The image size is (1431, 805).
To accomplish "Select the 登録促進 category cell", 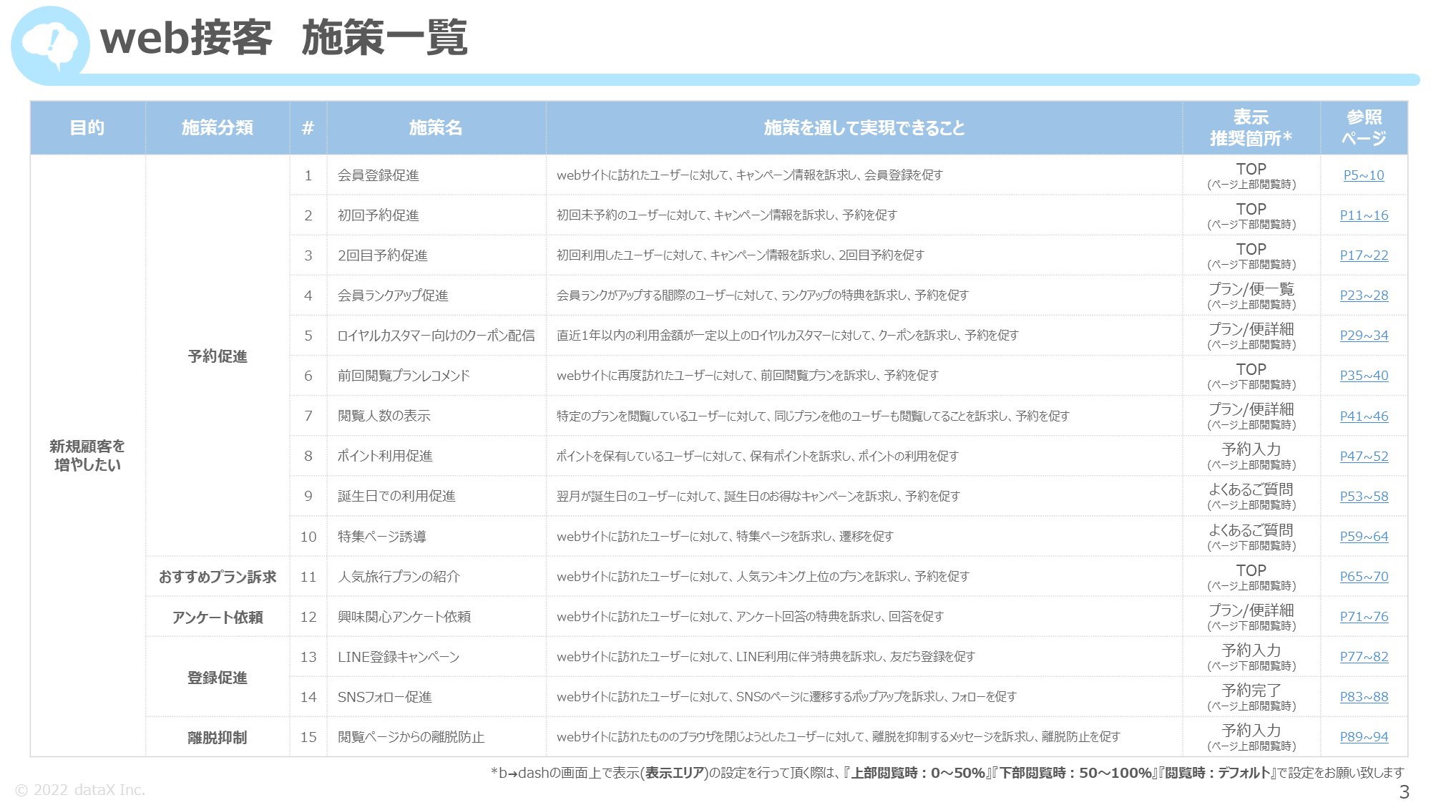I will (218, 678).
